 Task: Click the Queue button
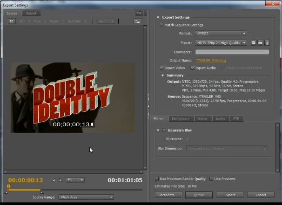coord(199,195)
